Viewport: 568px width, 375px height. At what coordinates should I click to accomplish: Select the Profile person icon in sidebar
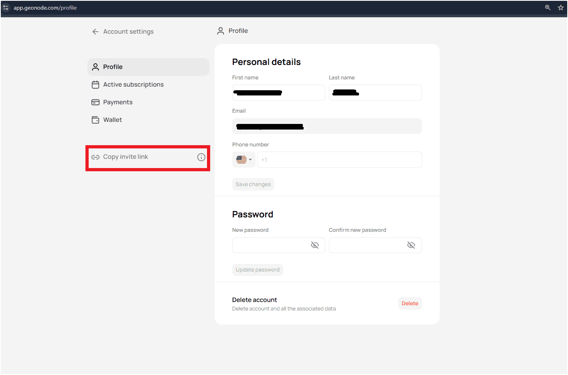pyautogui.click(x=95, y=67)
